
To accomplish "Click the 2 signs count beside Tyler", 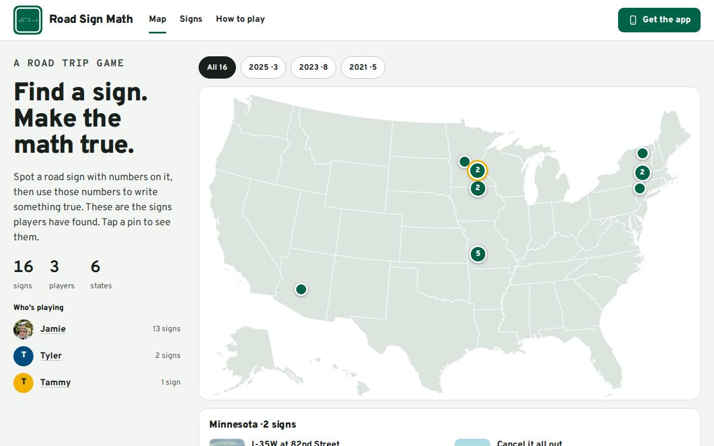I will (x=168, y=356).
